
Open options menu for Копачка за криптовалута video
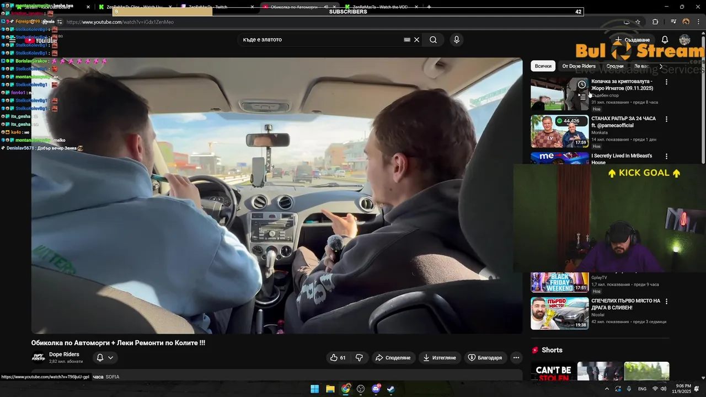pos(666,82)
